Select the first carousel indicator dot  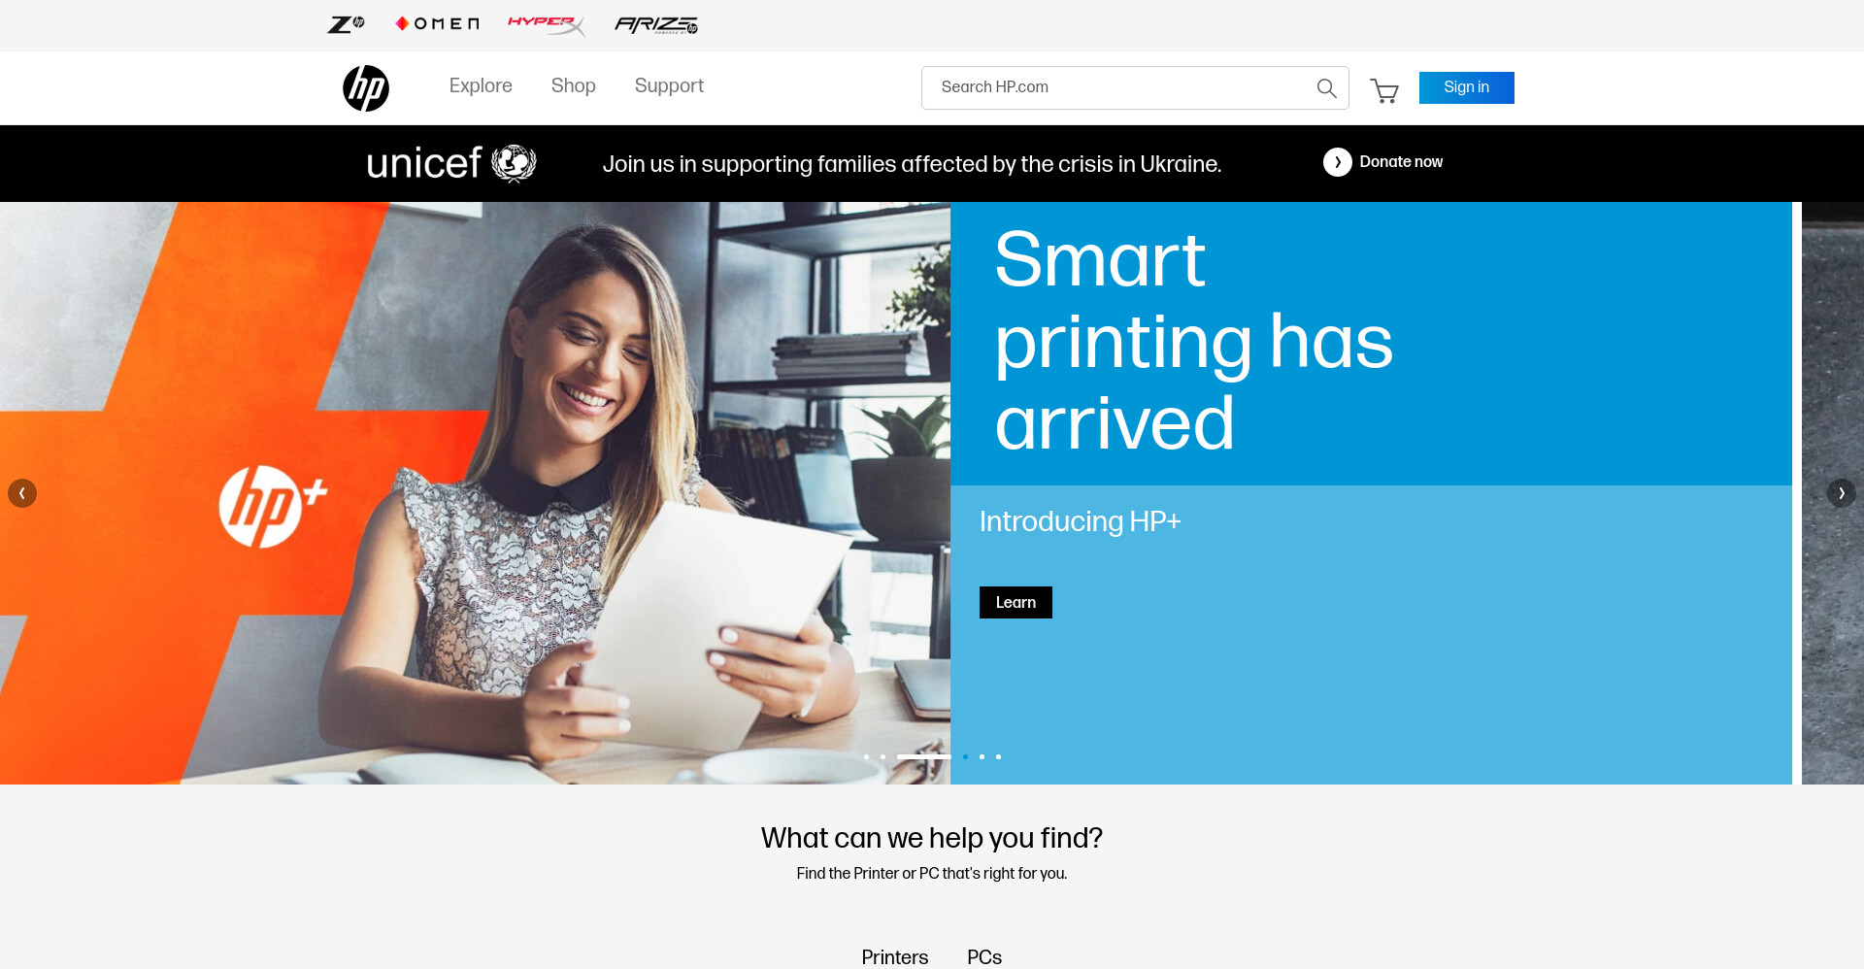[866, 756]
